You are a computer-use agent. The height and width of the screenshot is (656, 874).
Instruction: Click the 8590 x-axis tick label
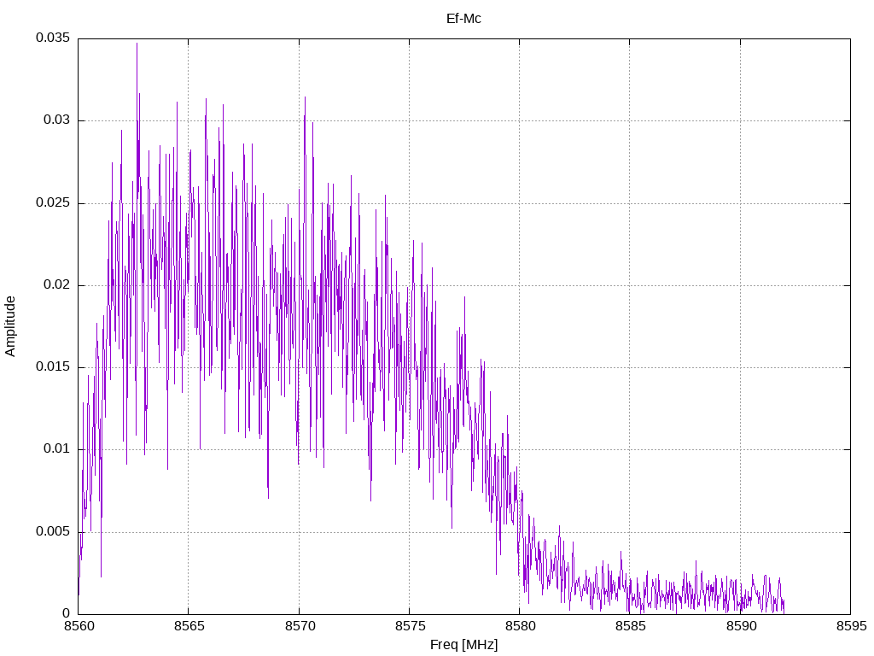[x=740, y=626]
